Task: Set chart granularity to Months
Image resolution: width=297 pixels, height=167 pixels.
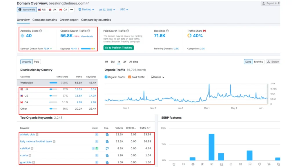Action: [258, 61]
